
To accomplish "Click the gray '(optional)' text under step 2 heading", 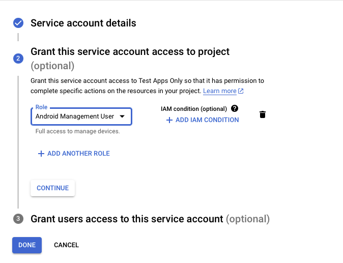I will 52,66.
